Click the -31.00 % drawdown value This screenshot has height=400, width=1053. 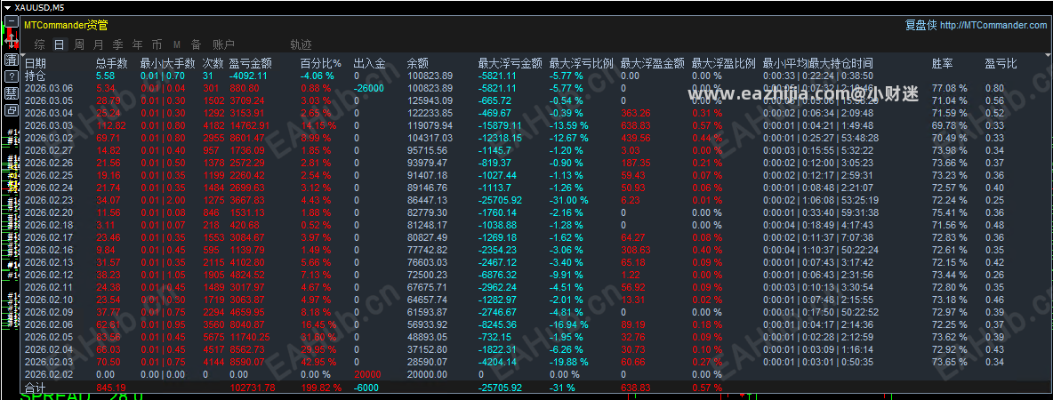click(x=569, y=200)
